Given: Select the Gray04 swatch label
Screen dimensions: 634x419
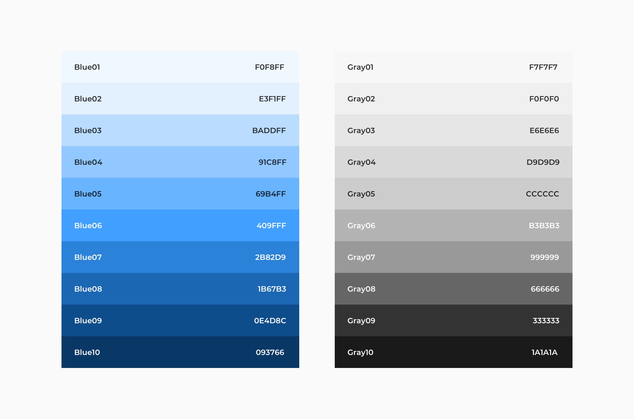Looking at the screenshot, I should point(361,162).
